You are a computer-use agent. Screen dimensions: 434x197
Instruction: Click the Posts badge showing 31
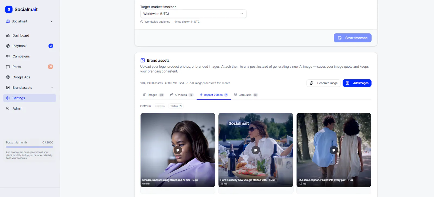50,67
